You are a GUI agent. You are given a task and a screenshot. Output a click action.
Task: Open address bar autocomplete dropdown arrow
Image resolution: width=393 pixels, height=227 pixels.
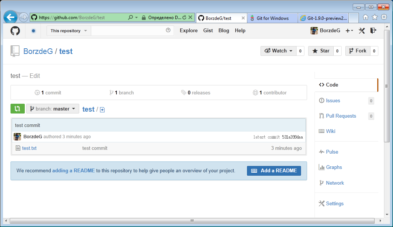[x=137, y=18]
